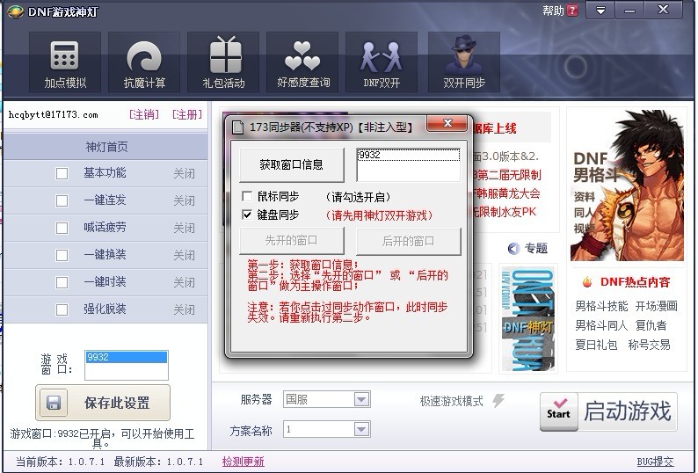
Task: Enable the 鼠标同步 checkbox
Action: pos(247,197)
